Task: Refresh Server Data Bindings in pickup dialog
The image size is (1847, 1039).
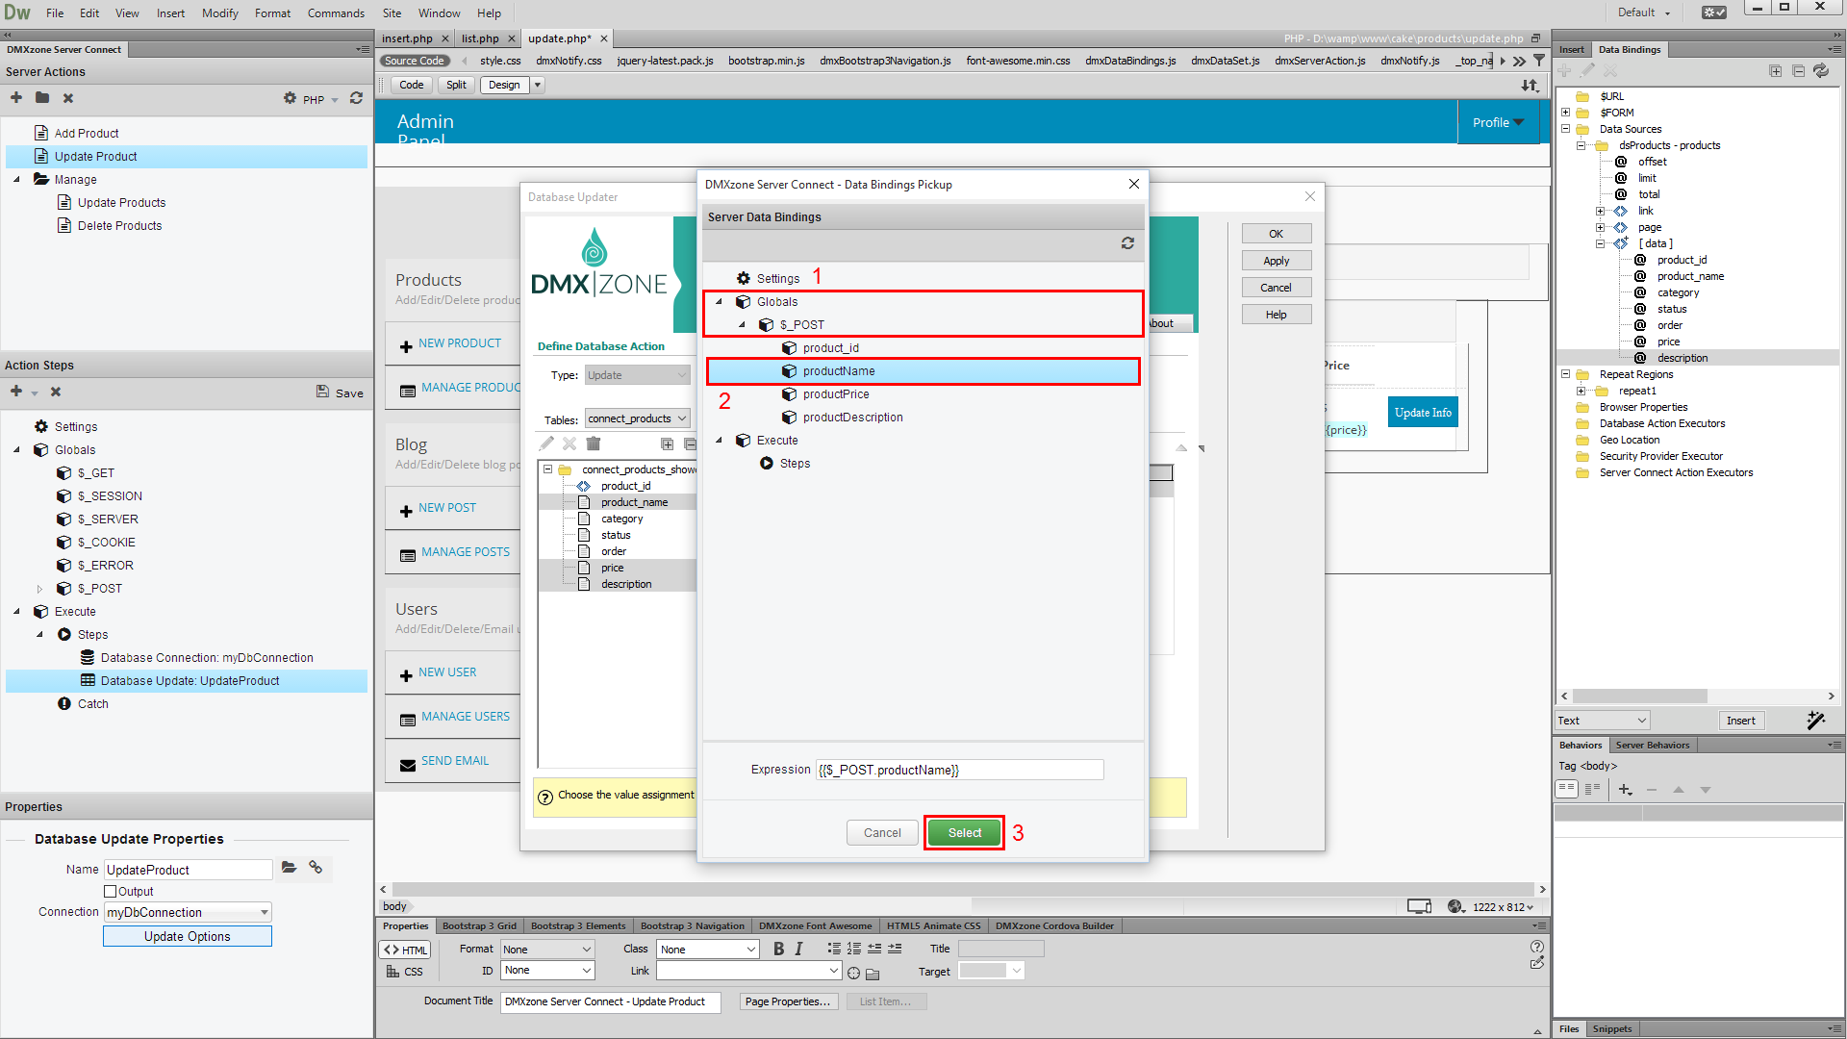Action: [1127, 243]
